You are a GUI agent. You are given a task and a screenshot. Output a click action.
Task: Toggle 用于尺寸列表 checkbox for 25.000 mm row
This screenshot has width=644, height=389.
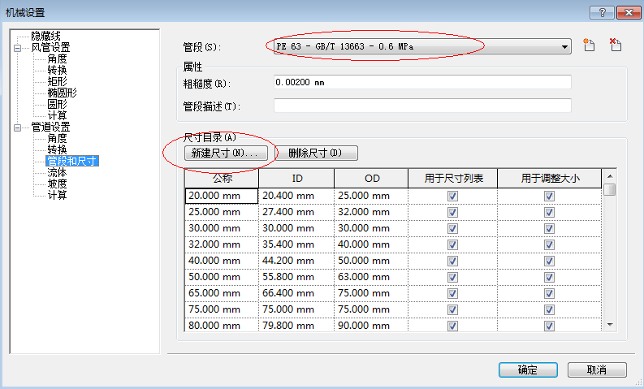pos(452,213)
